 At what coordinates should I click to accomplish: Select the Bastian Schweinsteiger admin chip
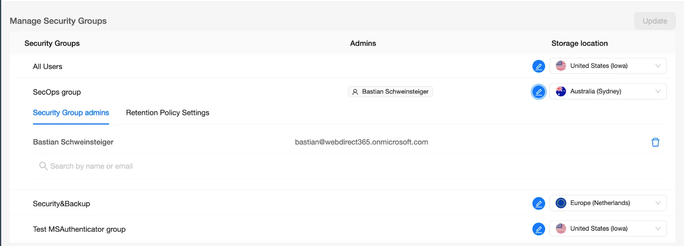390,91
